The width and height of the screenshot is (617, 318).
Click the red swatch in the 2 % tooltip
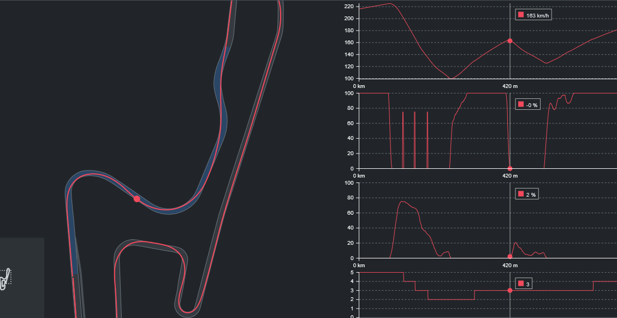(x=521, y=194)
